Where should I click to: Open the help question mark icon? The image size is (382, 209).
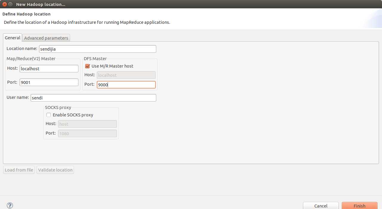click(x=10, y=205)
